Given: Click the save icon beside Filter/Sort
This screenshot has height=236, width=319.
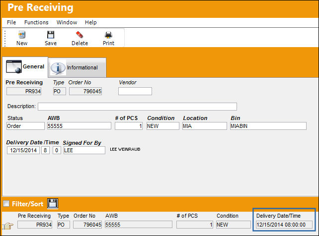Looking at the screenshot, I should (53, 203).
